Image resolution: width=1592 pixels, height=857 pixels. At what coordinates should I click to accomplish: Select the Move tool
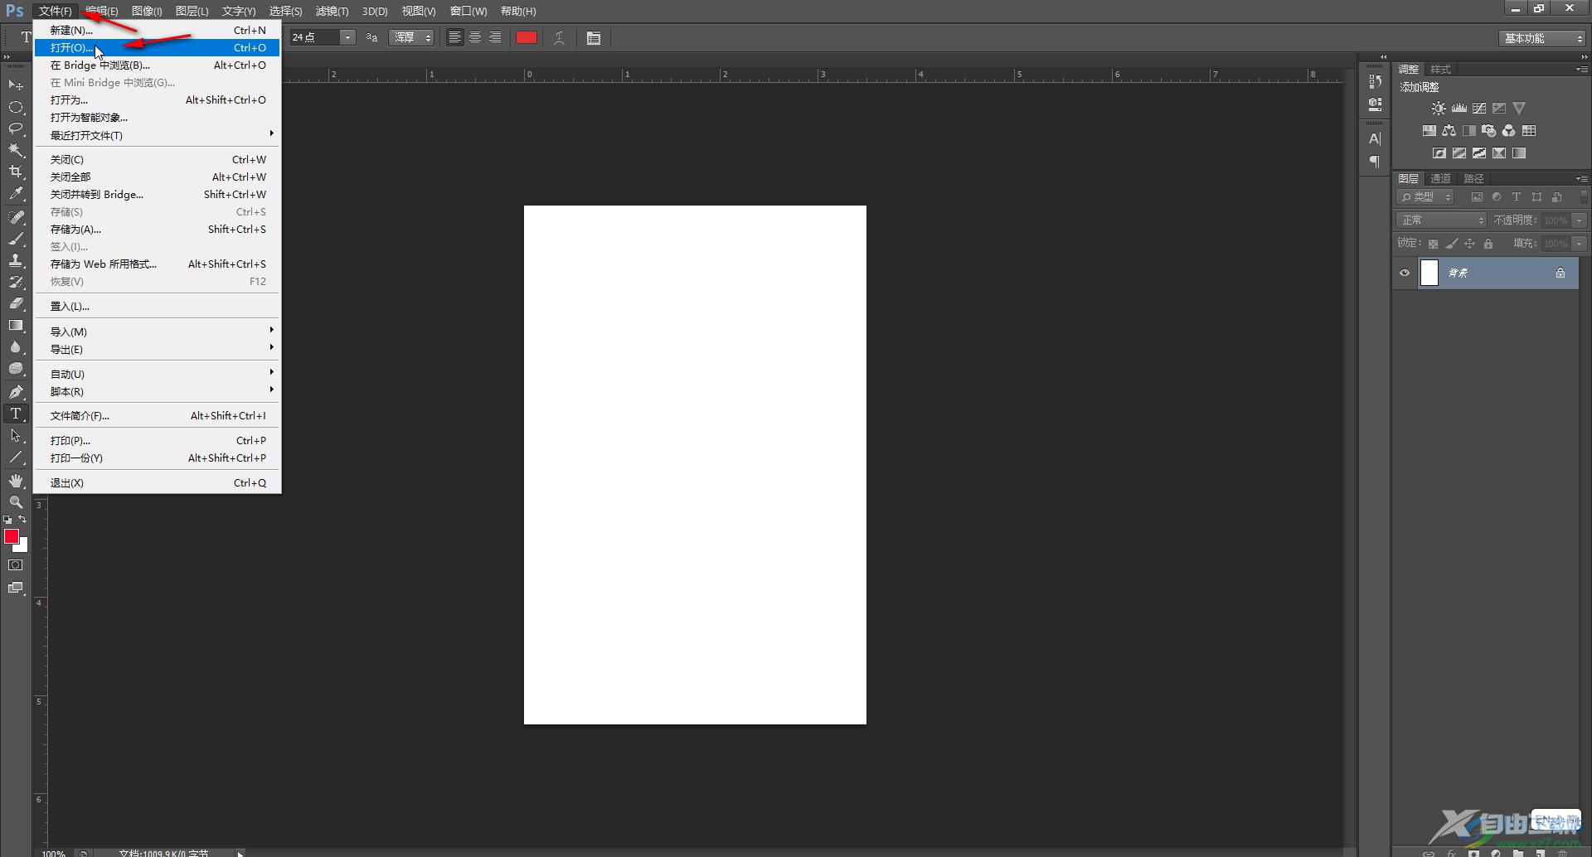tap(16, 85)
